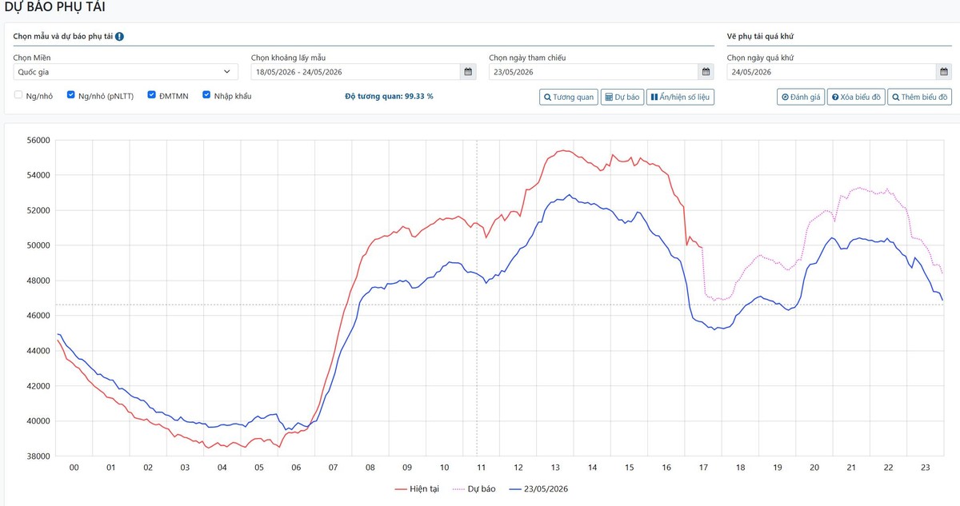This screenshot has height=506, width=960.
Task: Click the Dự báo calculator button
Action: [x=622, y=97]
